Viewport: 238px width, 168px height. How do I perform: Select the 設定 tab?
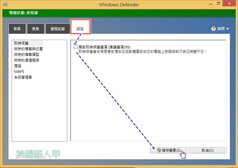point(80,28)
